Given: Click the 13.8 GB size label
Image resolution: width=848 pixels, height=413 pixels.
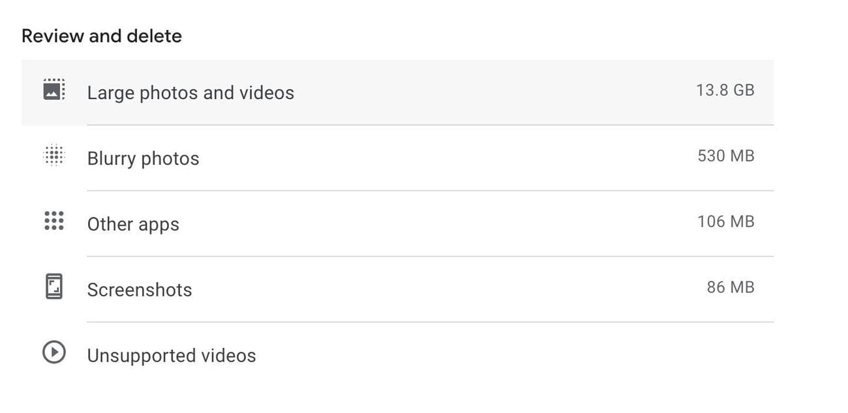Looking at the screenshot, I should [725, 90].
